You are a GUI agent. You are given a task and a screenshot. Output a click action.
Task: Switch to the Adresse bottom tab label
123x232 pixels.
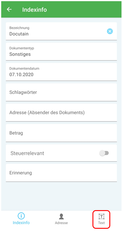(x=61, y=223)
